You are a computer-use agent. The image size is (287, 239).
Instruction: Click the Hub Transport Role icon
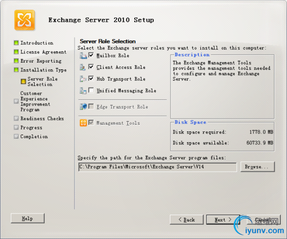[83, 79]
